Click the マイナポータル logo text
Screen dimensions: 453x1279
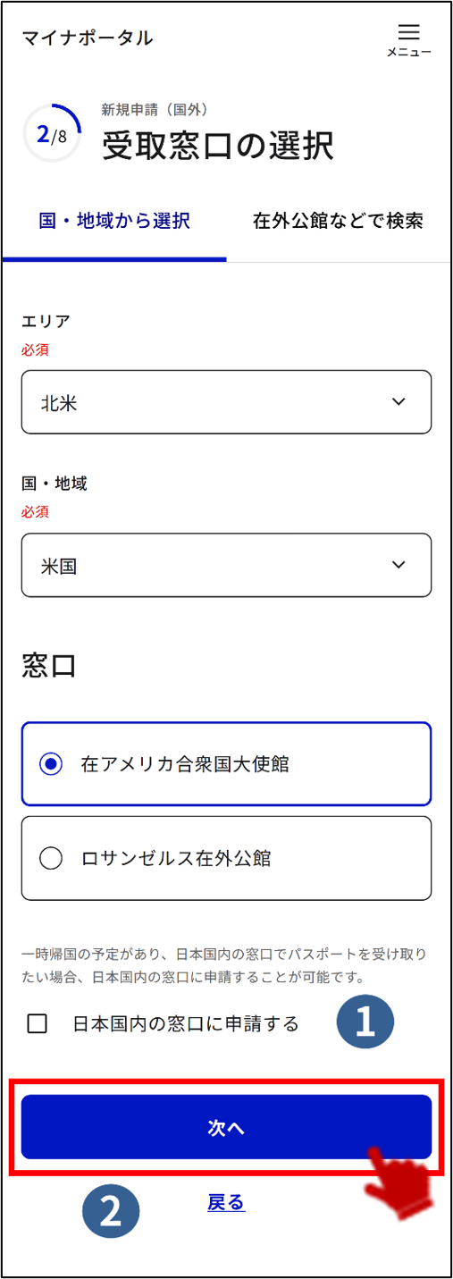tap(88, 38)
